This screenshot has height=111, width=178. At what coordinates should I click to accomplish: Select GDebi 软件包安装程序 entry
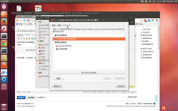coord(89,39)
